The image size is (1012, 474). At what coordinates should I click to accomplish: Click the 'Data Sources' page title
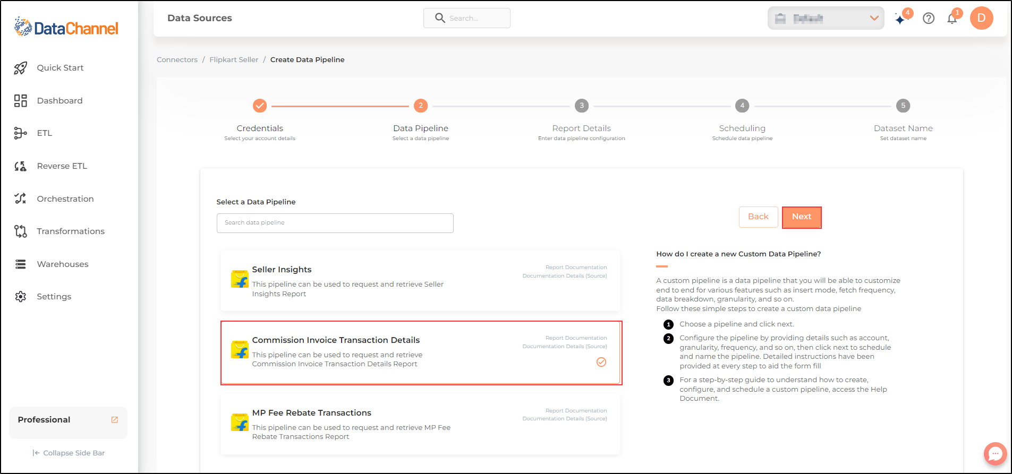pos(200,18)
